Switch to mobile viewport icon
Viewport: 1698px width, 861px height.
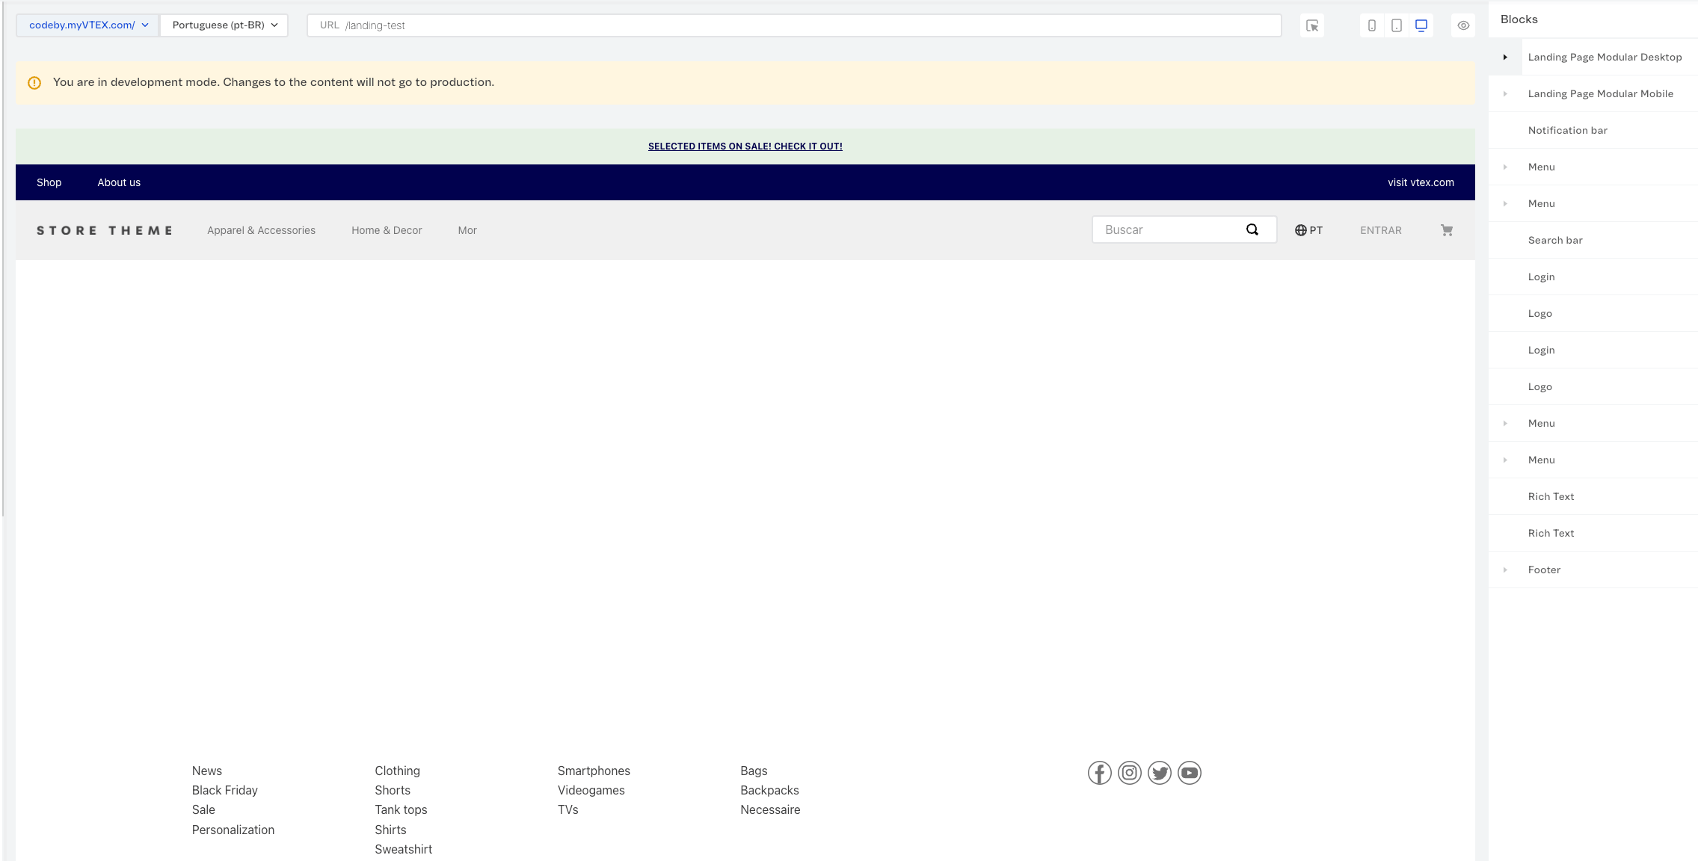[x=1371, y=25]
